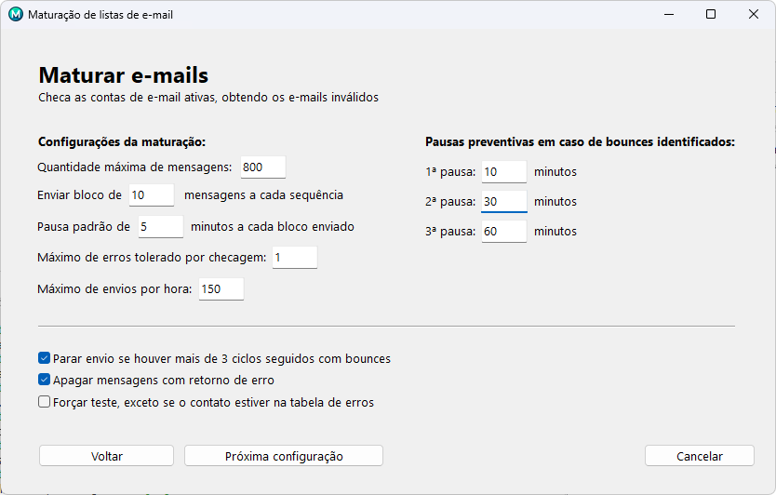
Task: Edit the máximo de erros tolerado field
Action: pos(294,258)
